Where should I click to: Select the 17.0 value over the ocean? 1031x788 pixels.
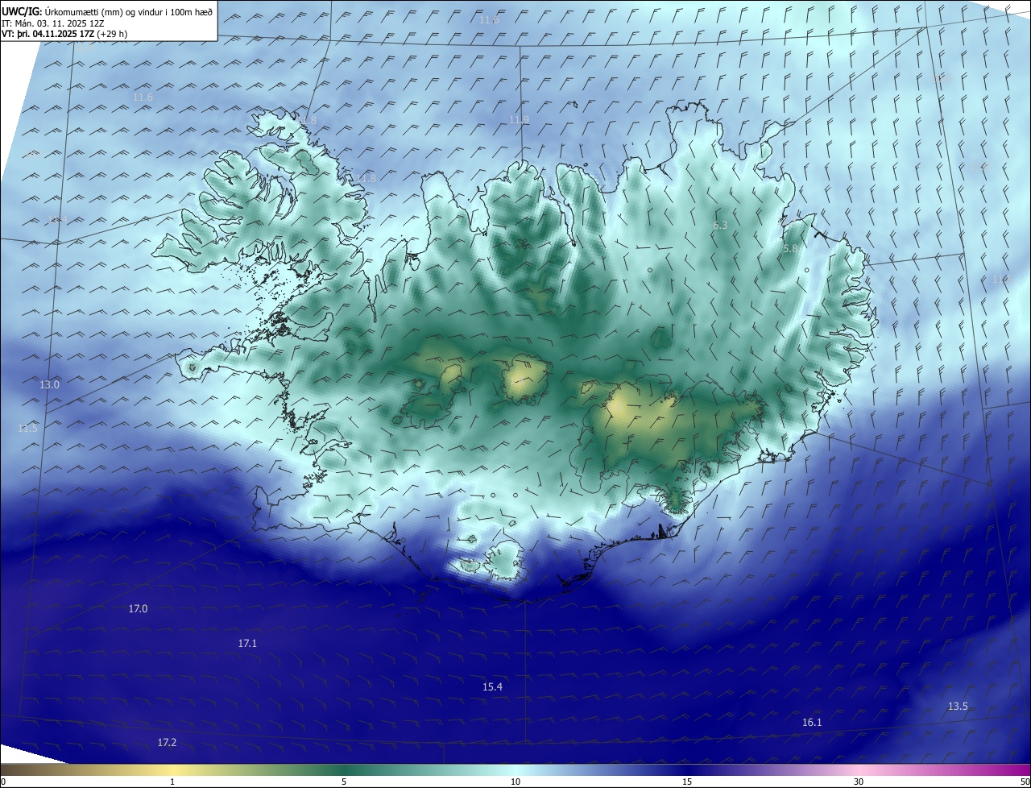click(x=138, y=609)
